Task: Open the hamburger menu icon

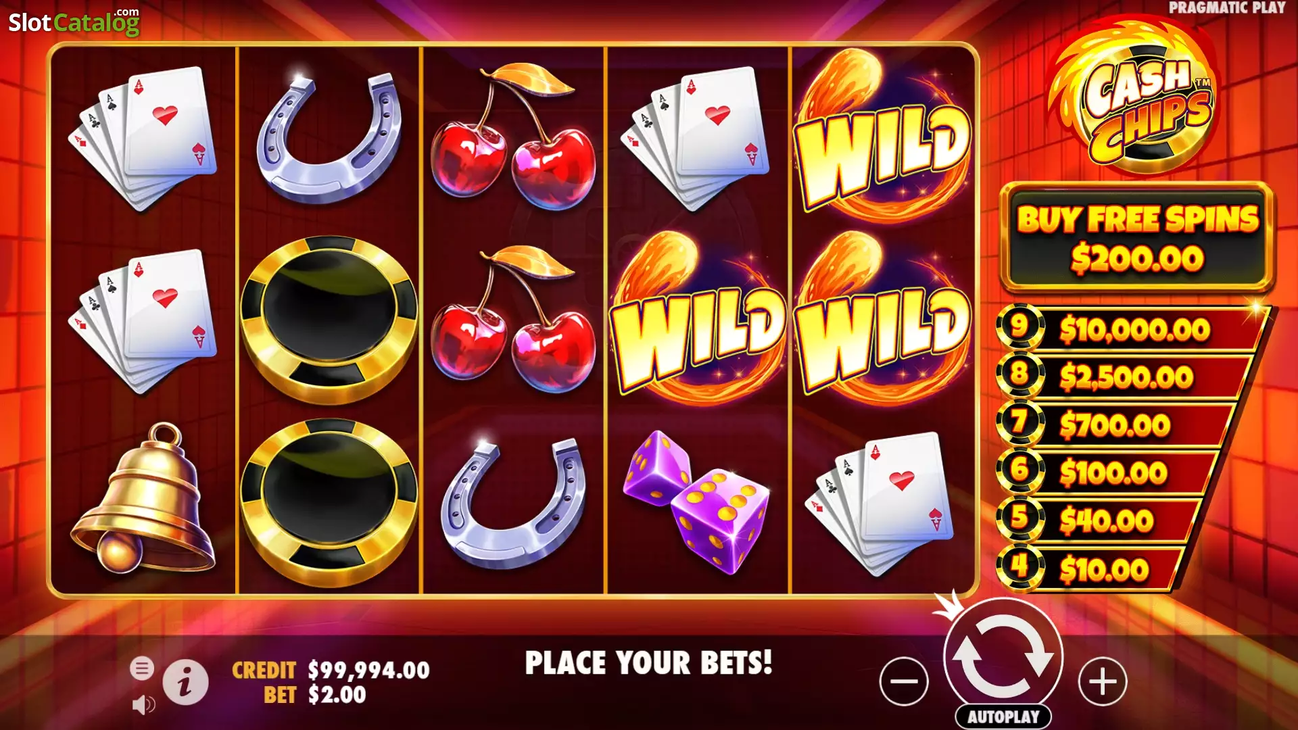Action: tap(142, 668)
